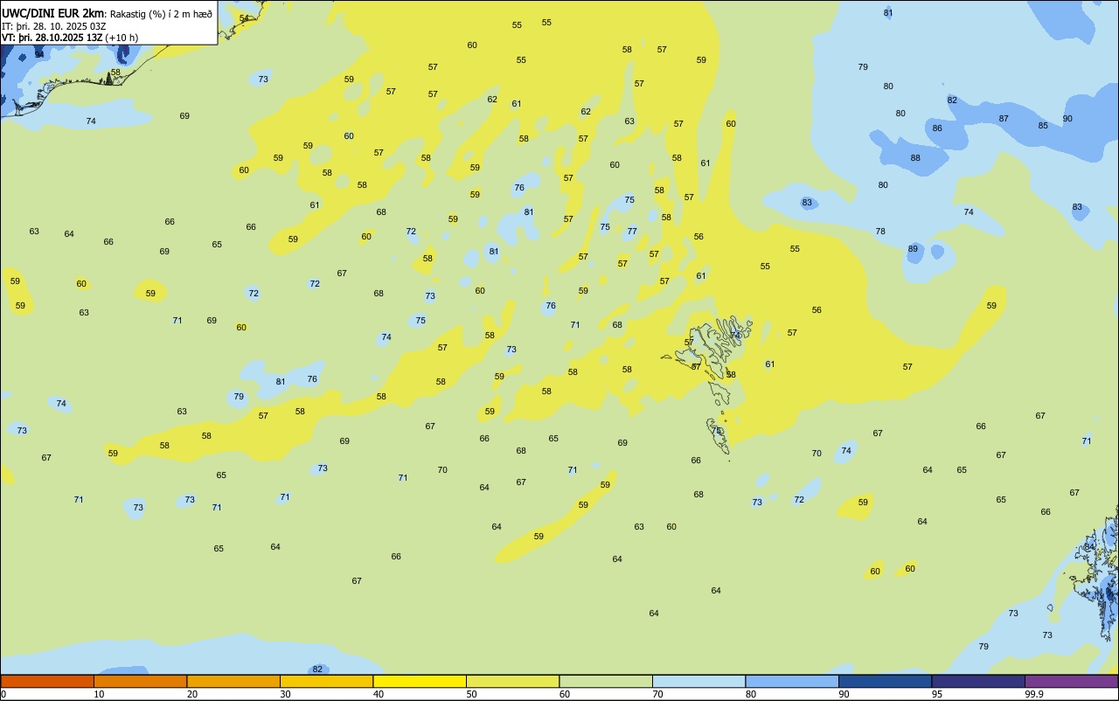
Task: Click the dark orange legend swatch for 0–10
Action: [x=47, y=681]
